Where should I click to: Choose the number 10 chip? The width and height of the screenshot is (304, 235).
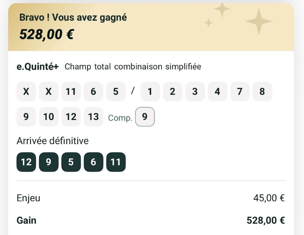point(49,117)
